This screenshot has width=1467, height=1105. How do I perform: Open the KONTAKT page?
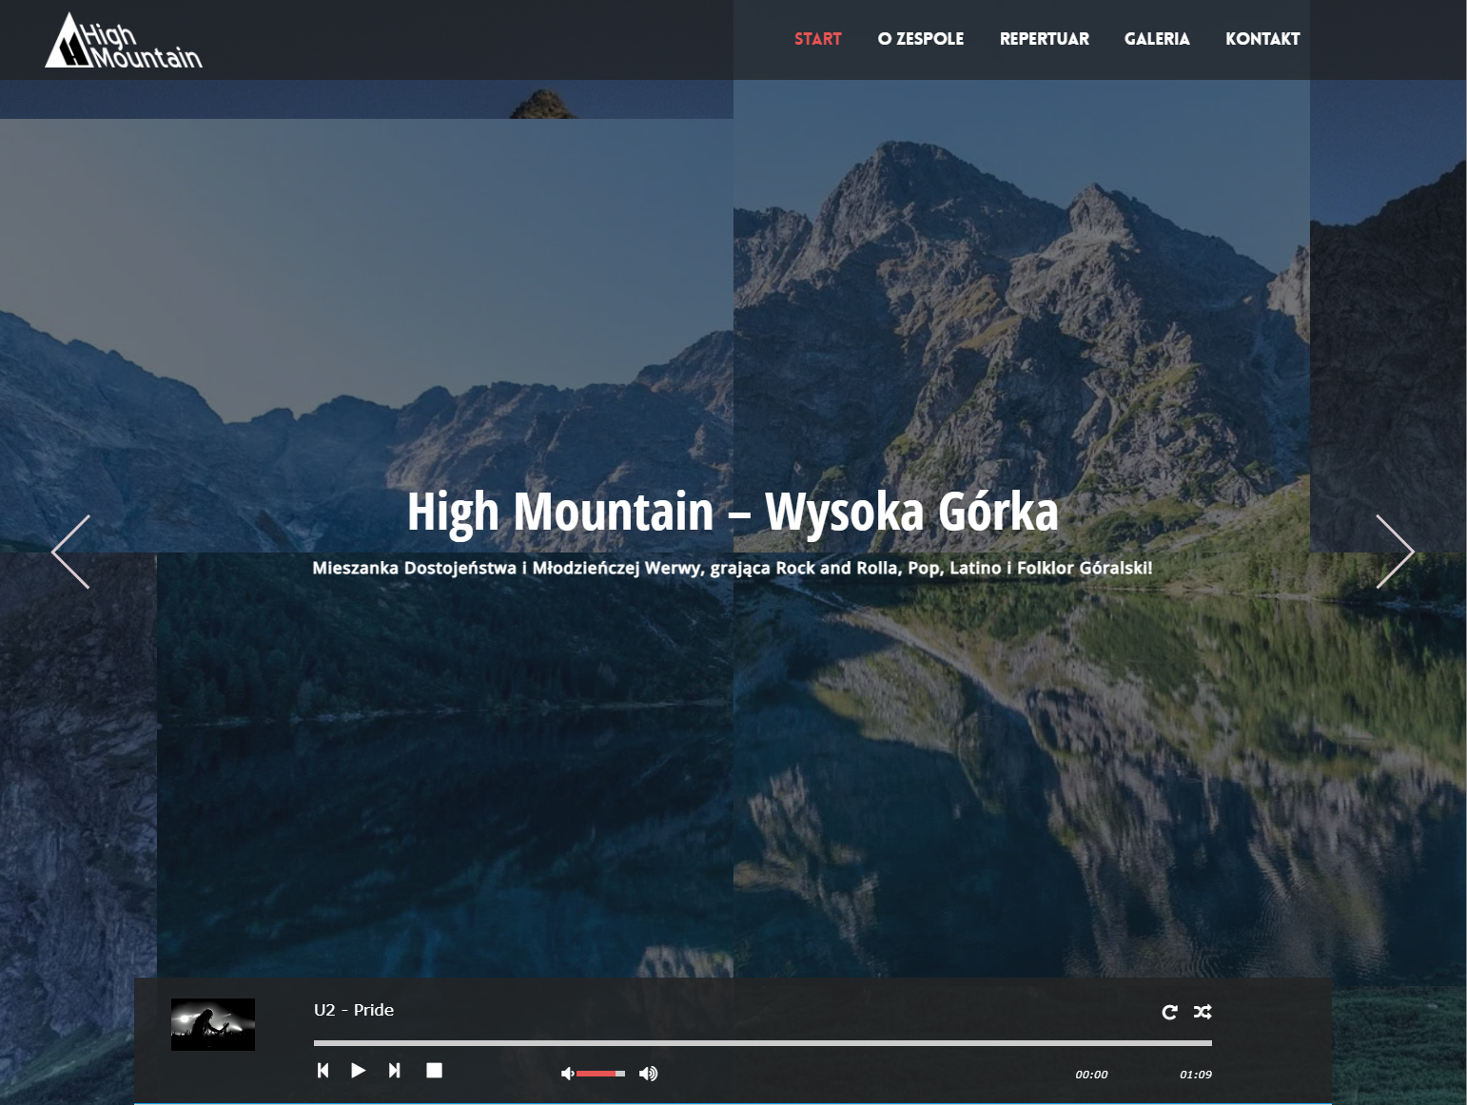point(1262,39)
